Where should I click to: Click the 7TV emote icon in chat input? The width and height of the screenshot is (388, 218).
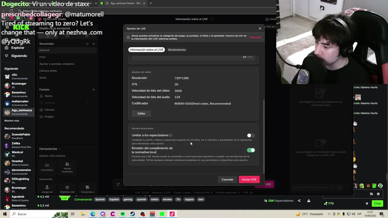click(371, 194)
